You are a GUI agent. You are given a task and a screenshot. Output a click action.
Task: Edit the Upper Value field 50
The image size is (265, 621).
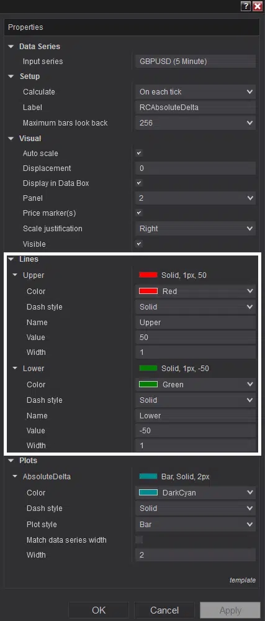195,338
